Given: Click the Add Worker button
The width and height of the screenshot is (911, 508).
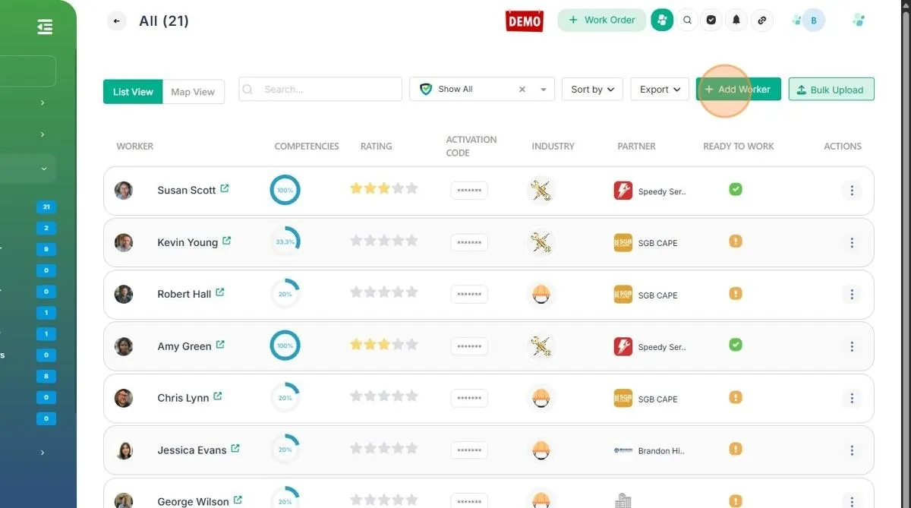Looking at the screenshot, I should click(x=737, y=90).
